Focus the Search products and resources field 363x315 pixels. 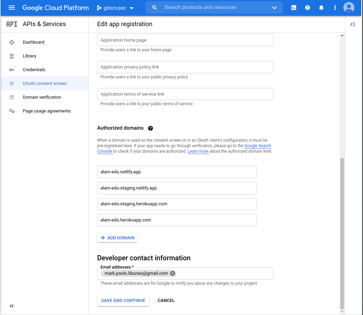coord(200,8)
